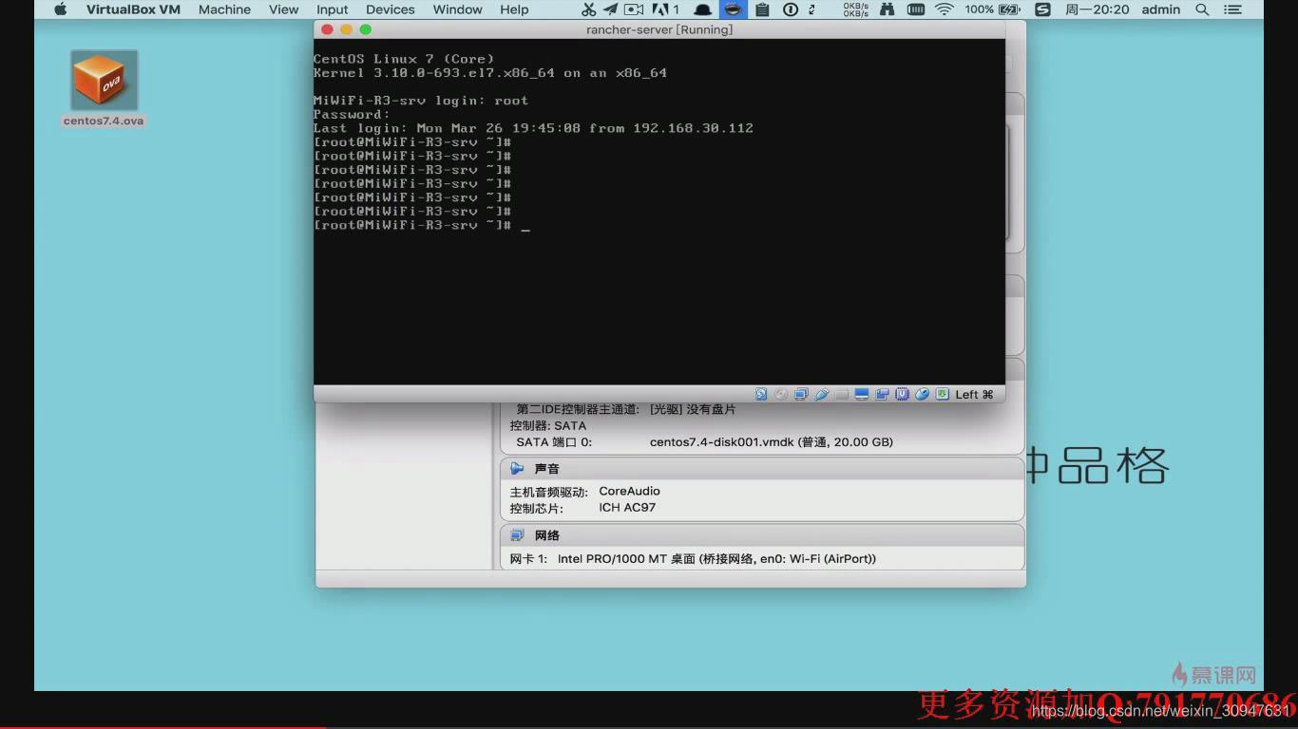Open the hard disk activity indicator
The width and height of the screenshot is (1298, 729).
[x=761, y=394]
